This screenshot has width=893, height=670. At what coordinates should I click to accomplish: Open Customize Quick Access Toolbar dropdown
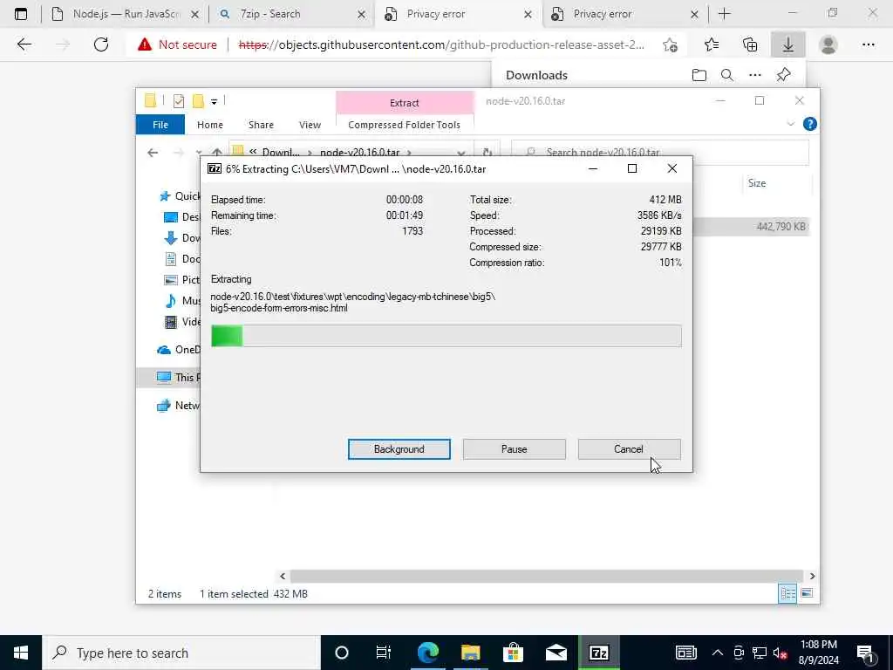click(215, 101)
